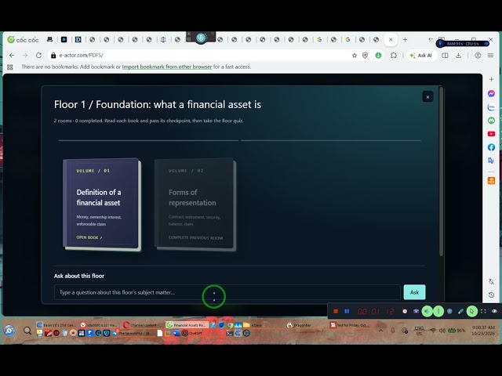This screenshot has height=376, width=502.
Task: Click the floor question input field
Action: pyautogui.click(x=227, y=292)
